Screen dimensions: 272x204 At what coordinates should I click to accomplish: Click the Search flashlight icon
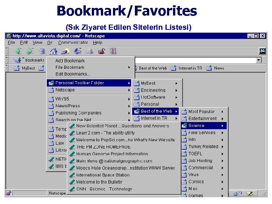65,51
